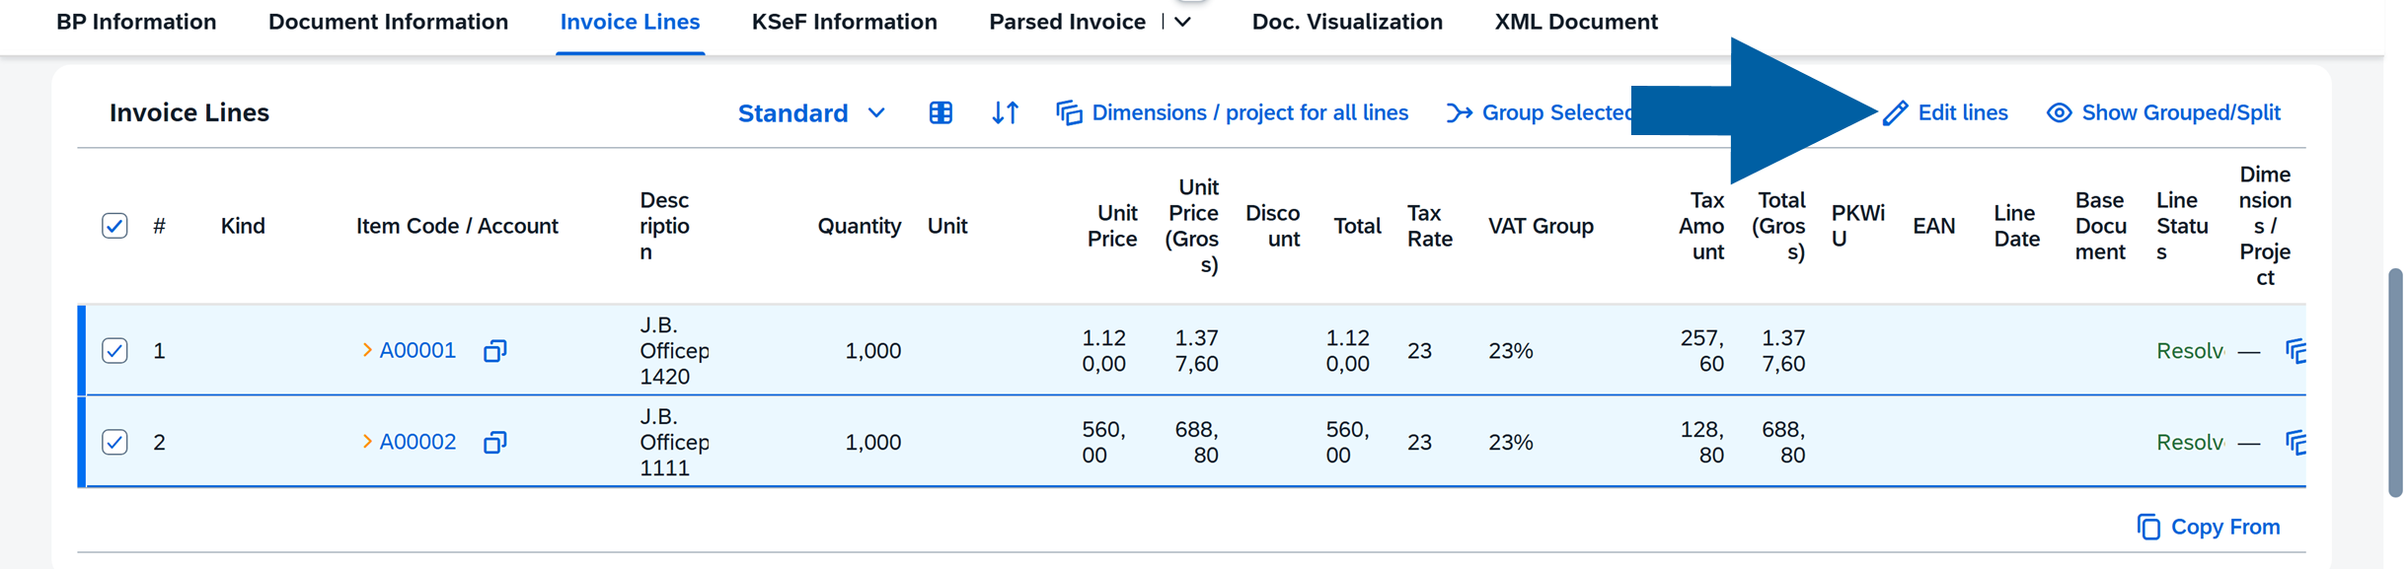The width and height of the screenshot is (2408, 569).
Task: Open the Standard view dropdown
Action: pos(810,113)
